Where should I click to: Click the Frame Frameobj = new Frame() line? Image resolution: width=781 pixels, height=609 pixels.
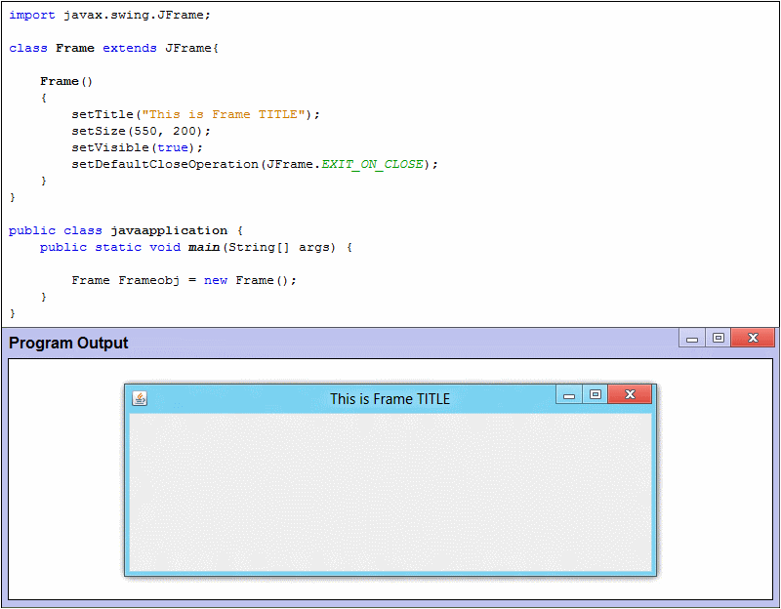click(x=184, y=280)
